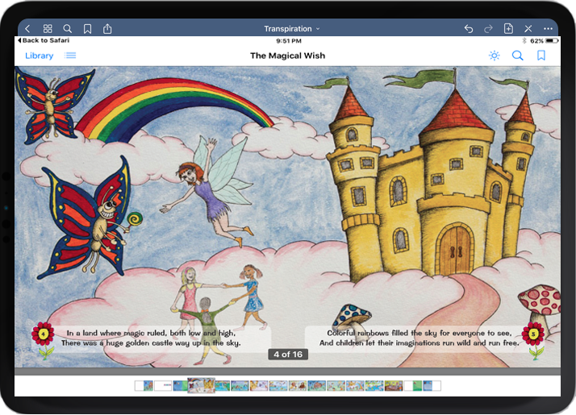Screen dimensions: 576x415
Task: Click the search icon in the dark toolbar
Action: point(68,29)
